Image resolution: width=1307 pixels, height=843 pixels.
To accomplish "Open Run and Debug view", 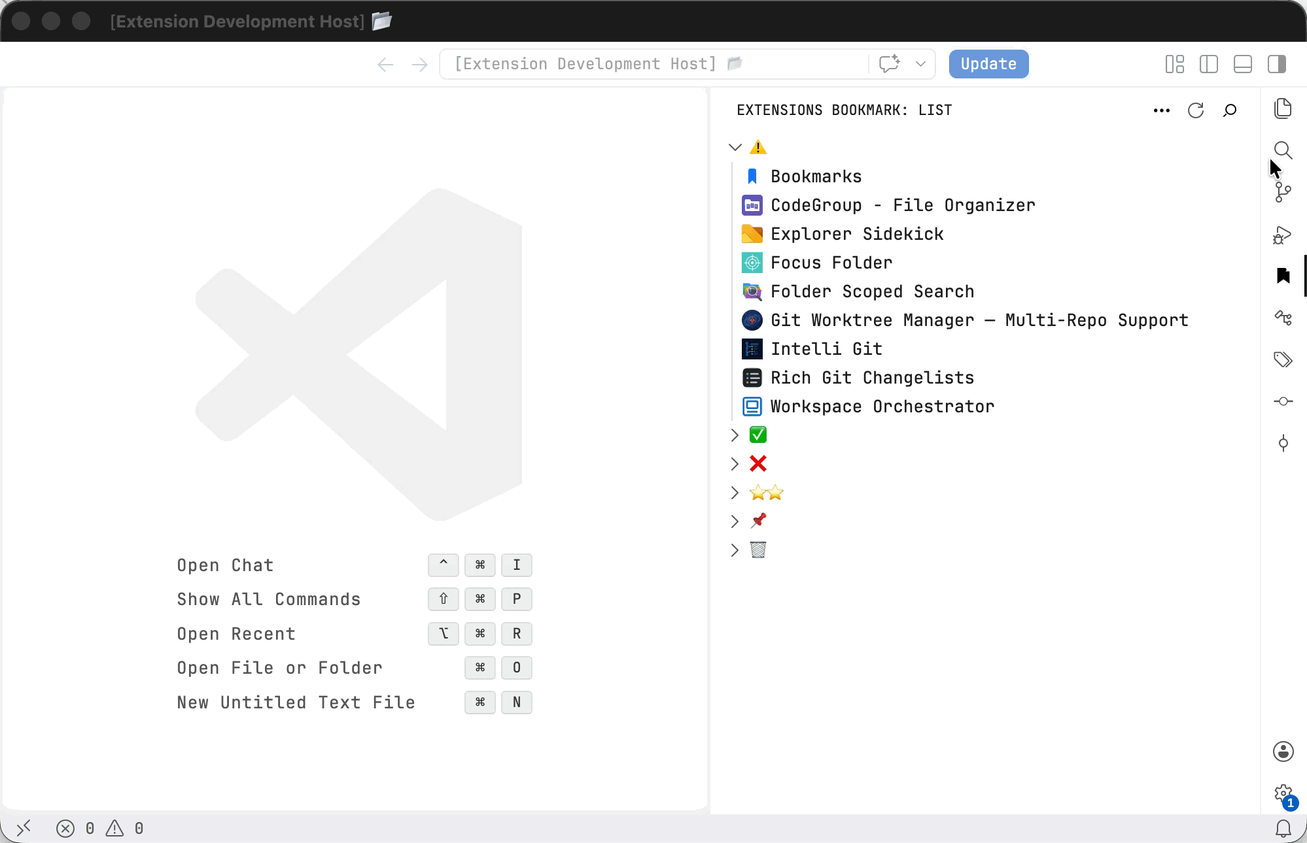I will click(1283, 234).
